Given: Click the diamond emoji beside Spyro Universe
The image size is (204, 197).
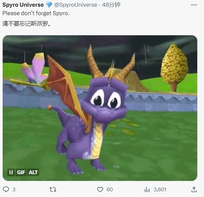Looking at the screenshot, I should click(49, 5).
